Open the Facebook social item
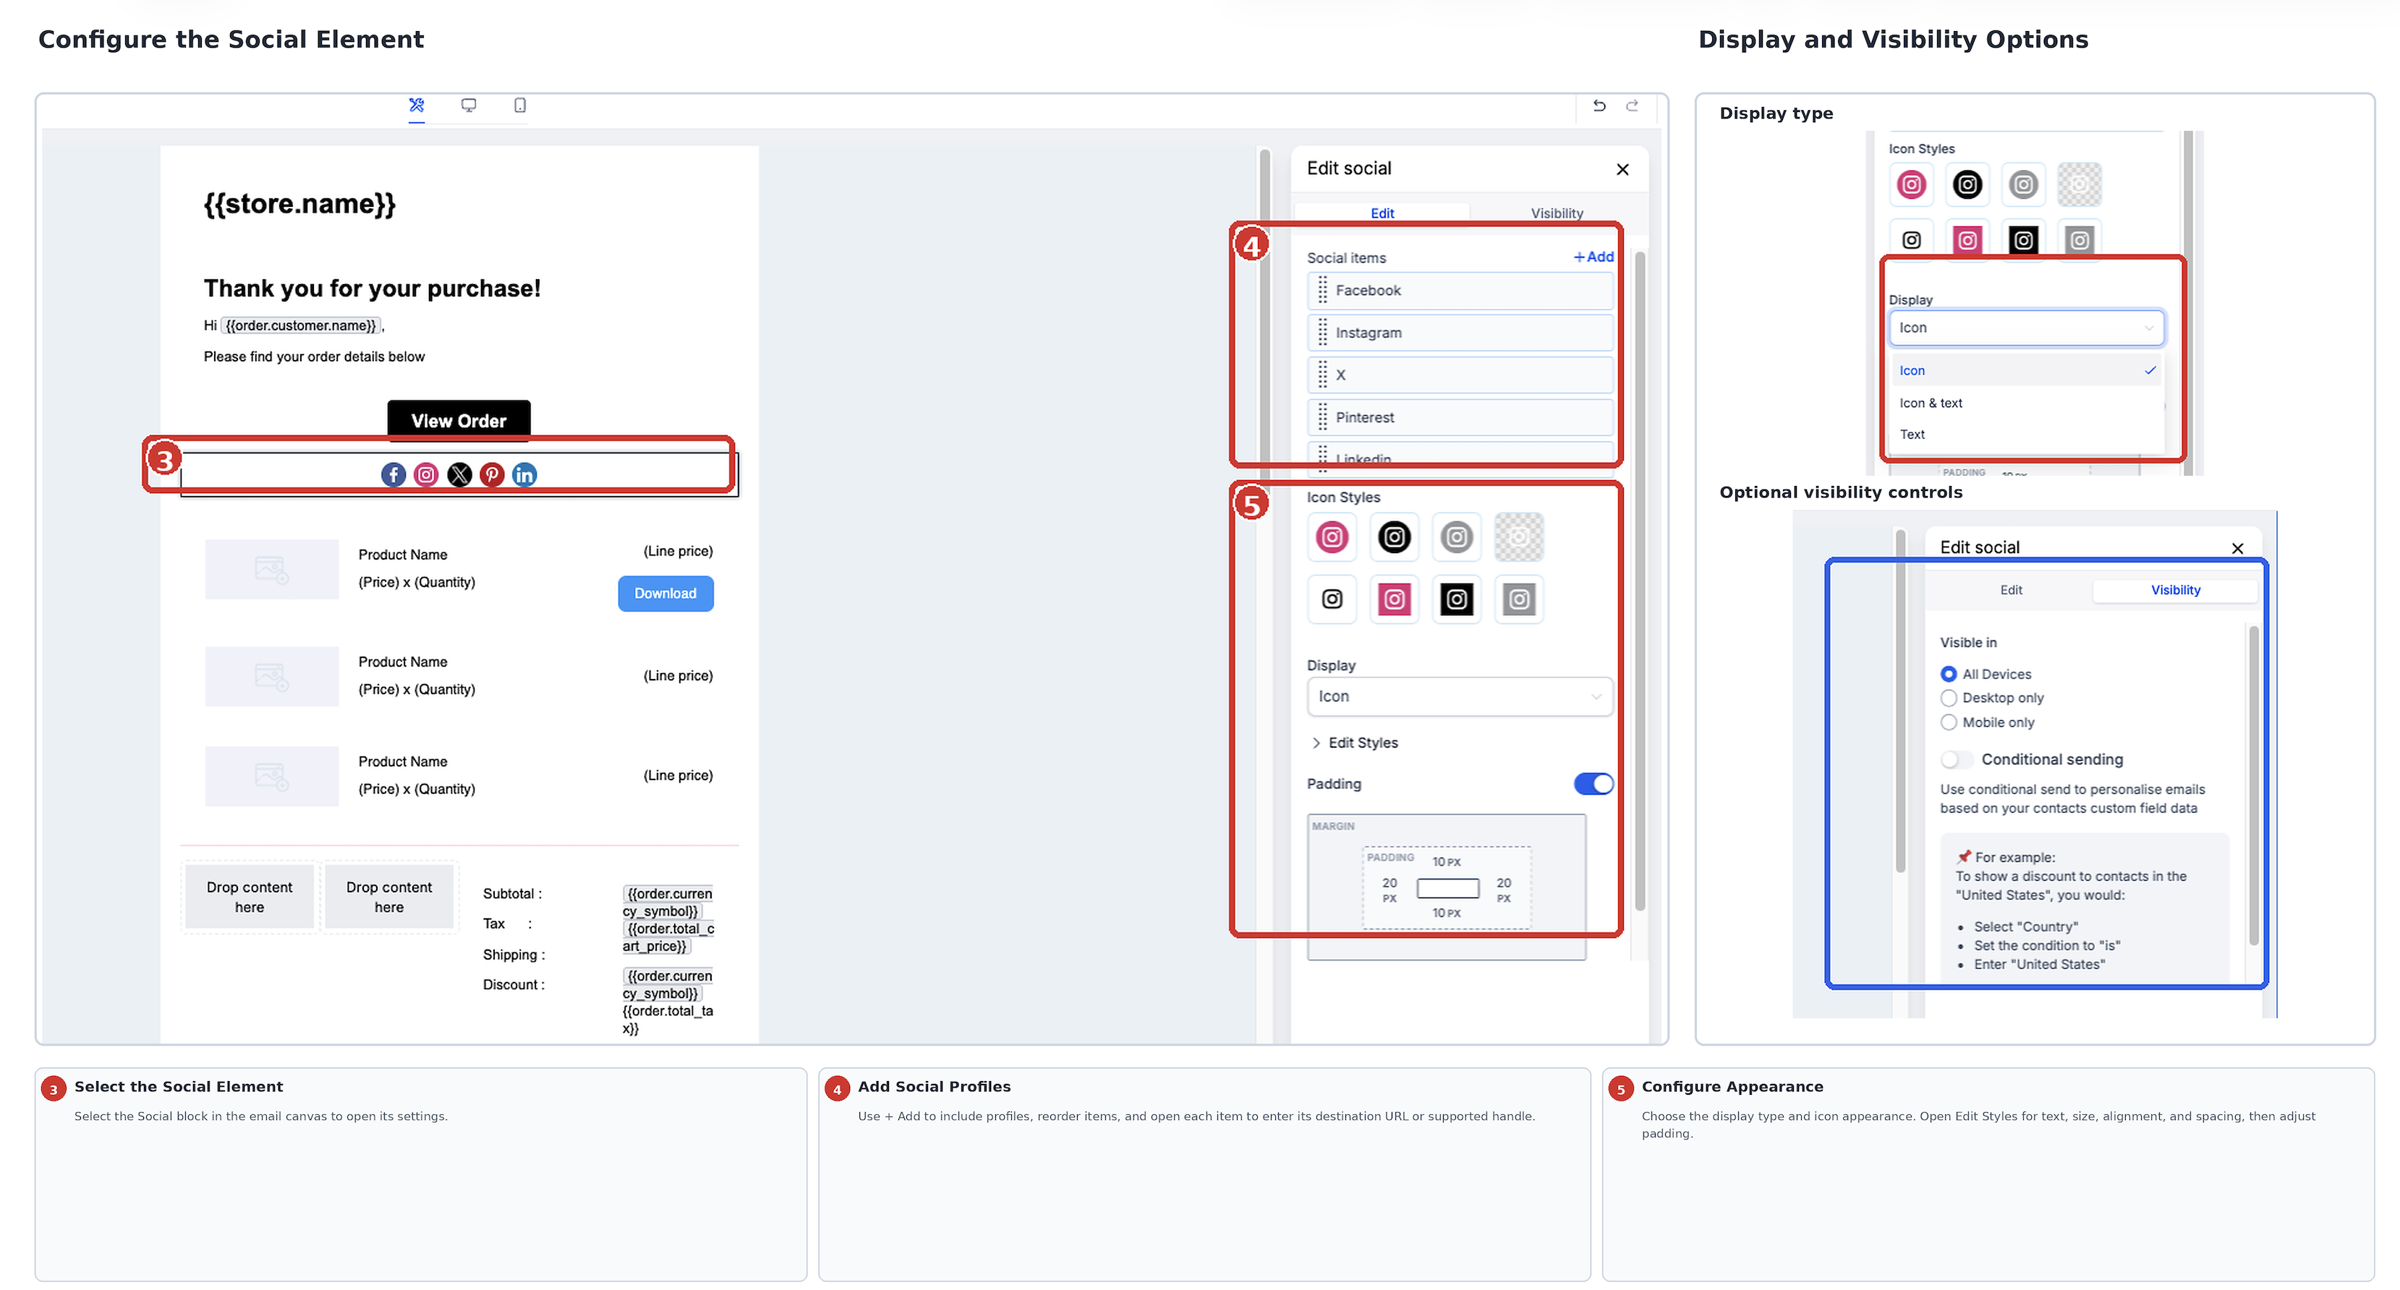The width and height of the screenshot is (2400, 1290). 1460,291
